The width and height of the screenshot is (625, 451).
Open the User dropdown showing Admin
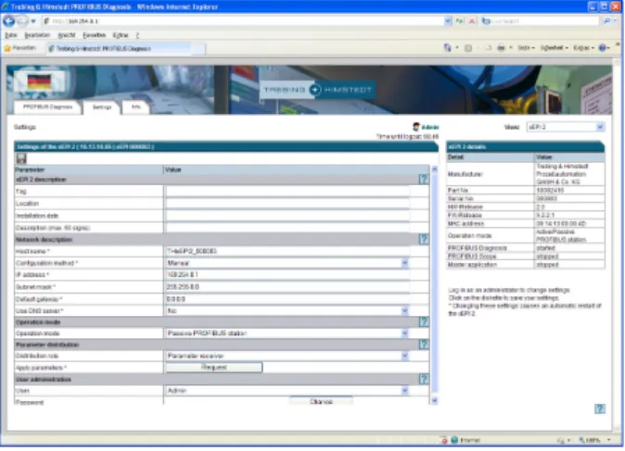click(404, 391)
